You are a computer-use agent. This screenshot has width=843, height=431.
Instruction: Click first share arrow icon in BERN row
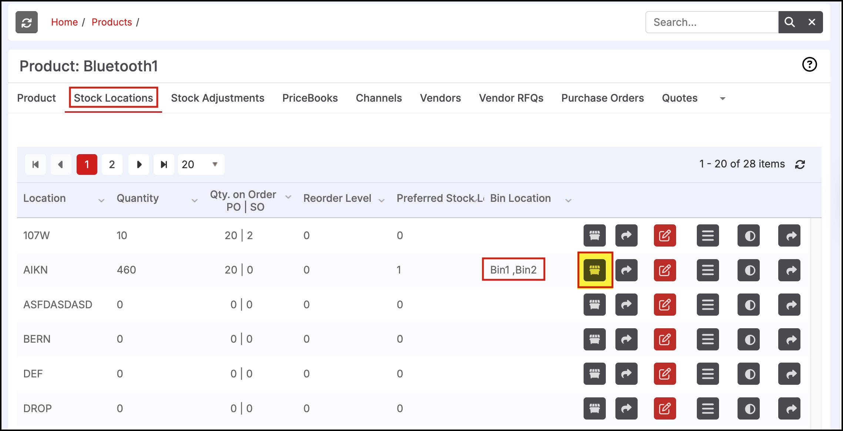(x=627, y=339)
